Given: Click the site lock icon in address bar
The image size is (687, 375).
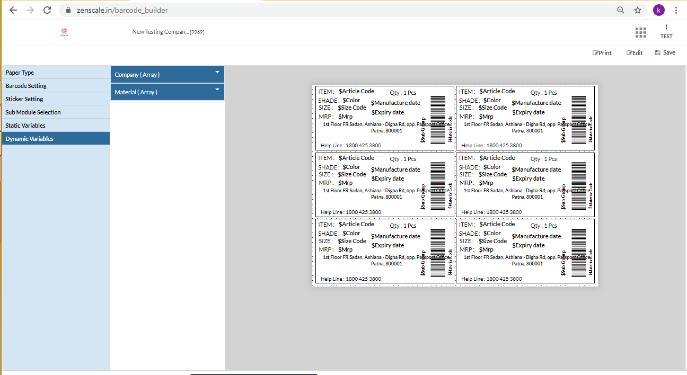Looking at the screenshot, I should coord(67,10).
